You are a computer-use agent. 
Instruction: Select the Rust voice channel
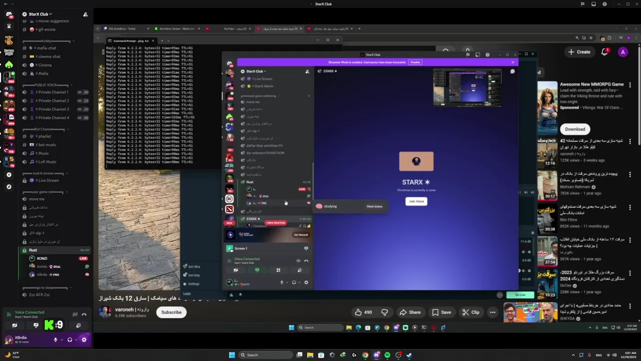(55, 250)
